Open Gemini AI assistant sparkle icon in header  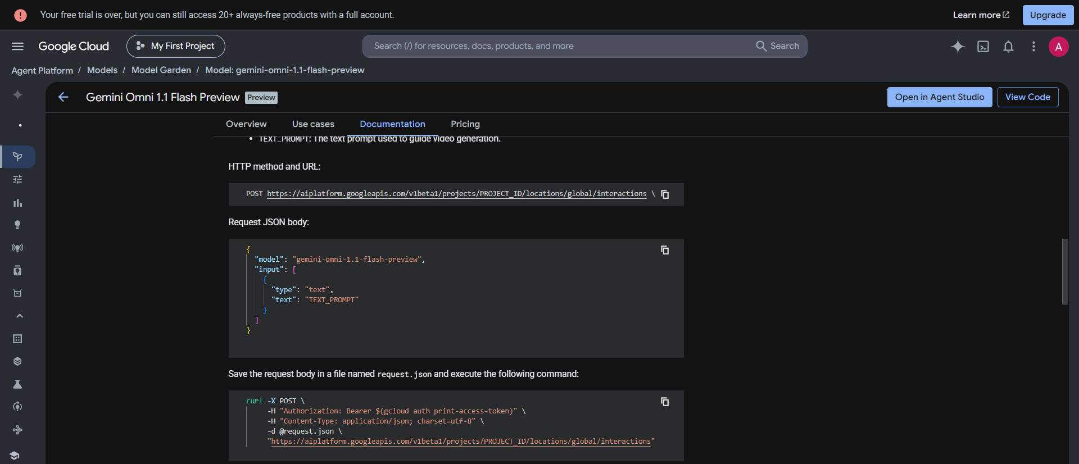(x=958, y=47)
